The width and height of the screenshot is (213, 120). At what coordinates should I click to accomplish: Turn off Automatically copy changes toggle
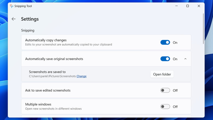(165, 42)
